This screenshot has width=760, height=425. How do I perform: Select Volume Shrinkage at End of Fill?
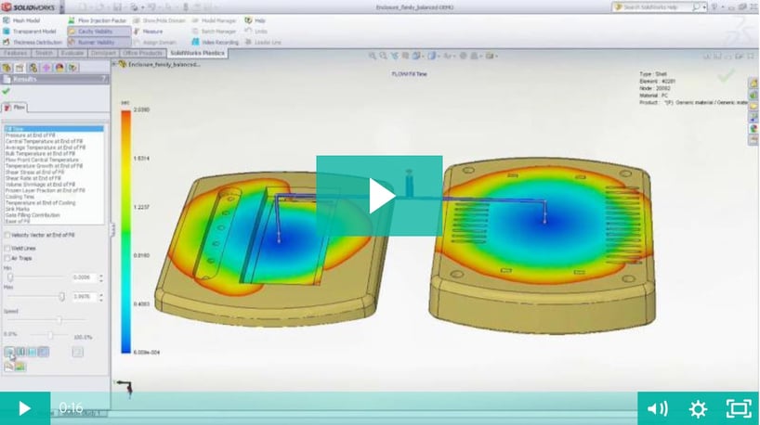[40, 185]
